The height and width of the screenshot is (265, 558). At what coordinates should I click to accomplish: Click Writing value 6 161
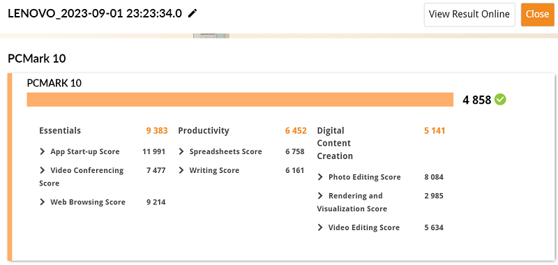click(294, 170)
